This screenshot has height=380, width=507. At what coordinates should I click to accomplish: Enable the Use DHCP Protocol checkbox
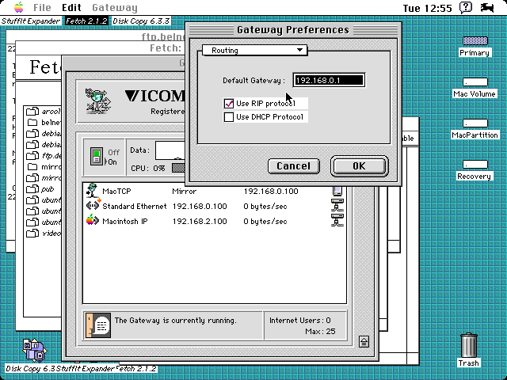(229, 117)
